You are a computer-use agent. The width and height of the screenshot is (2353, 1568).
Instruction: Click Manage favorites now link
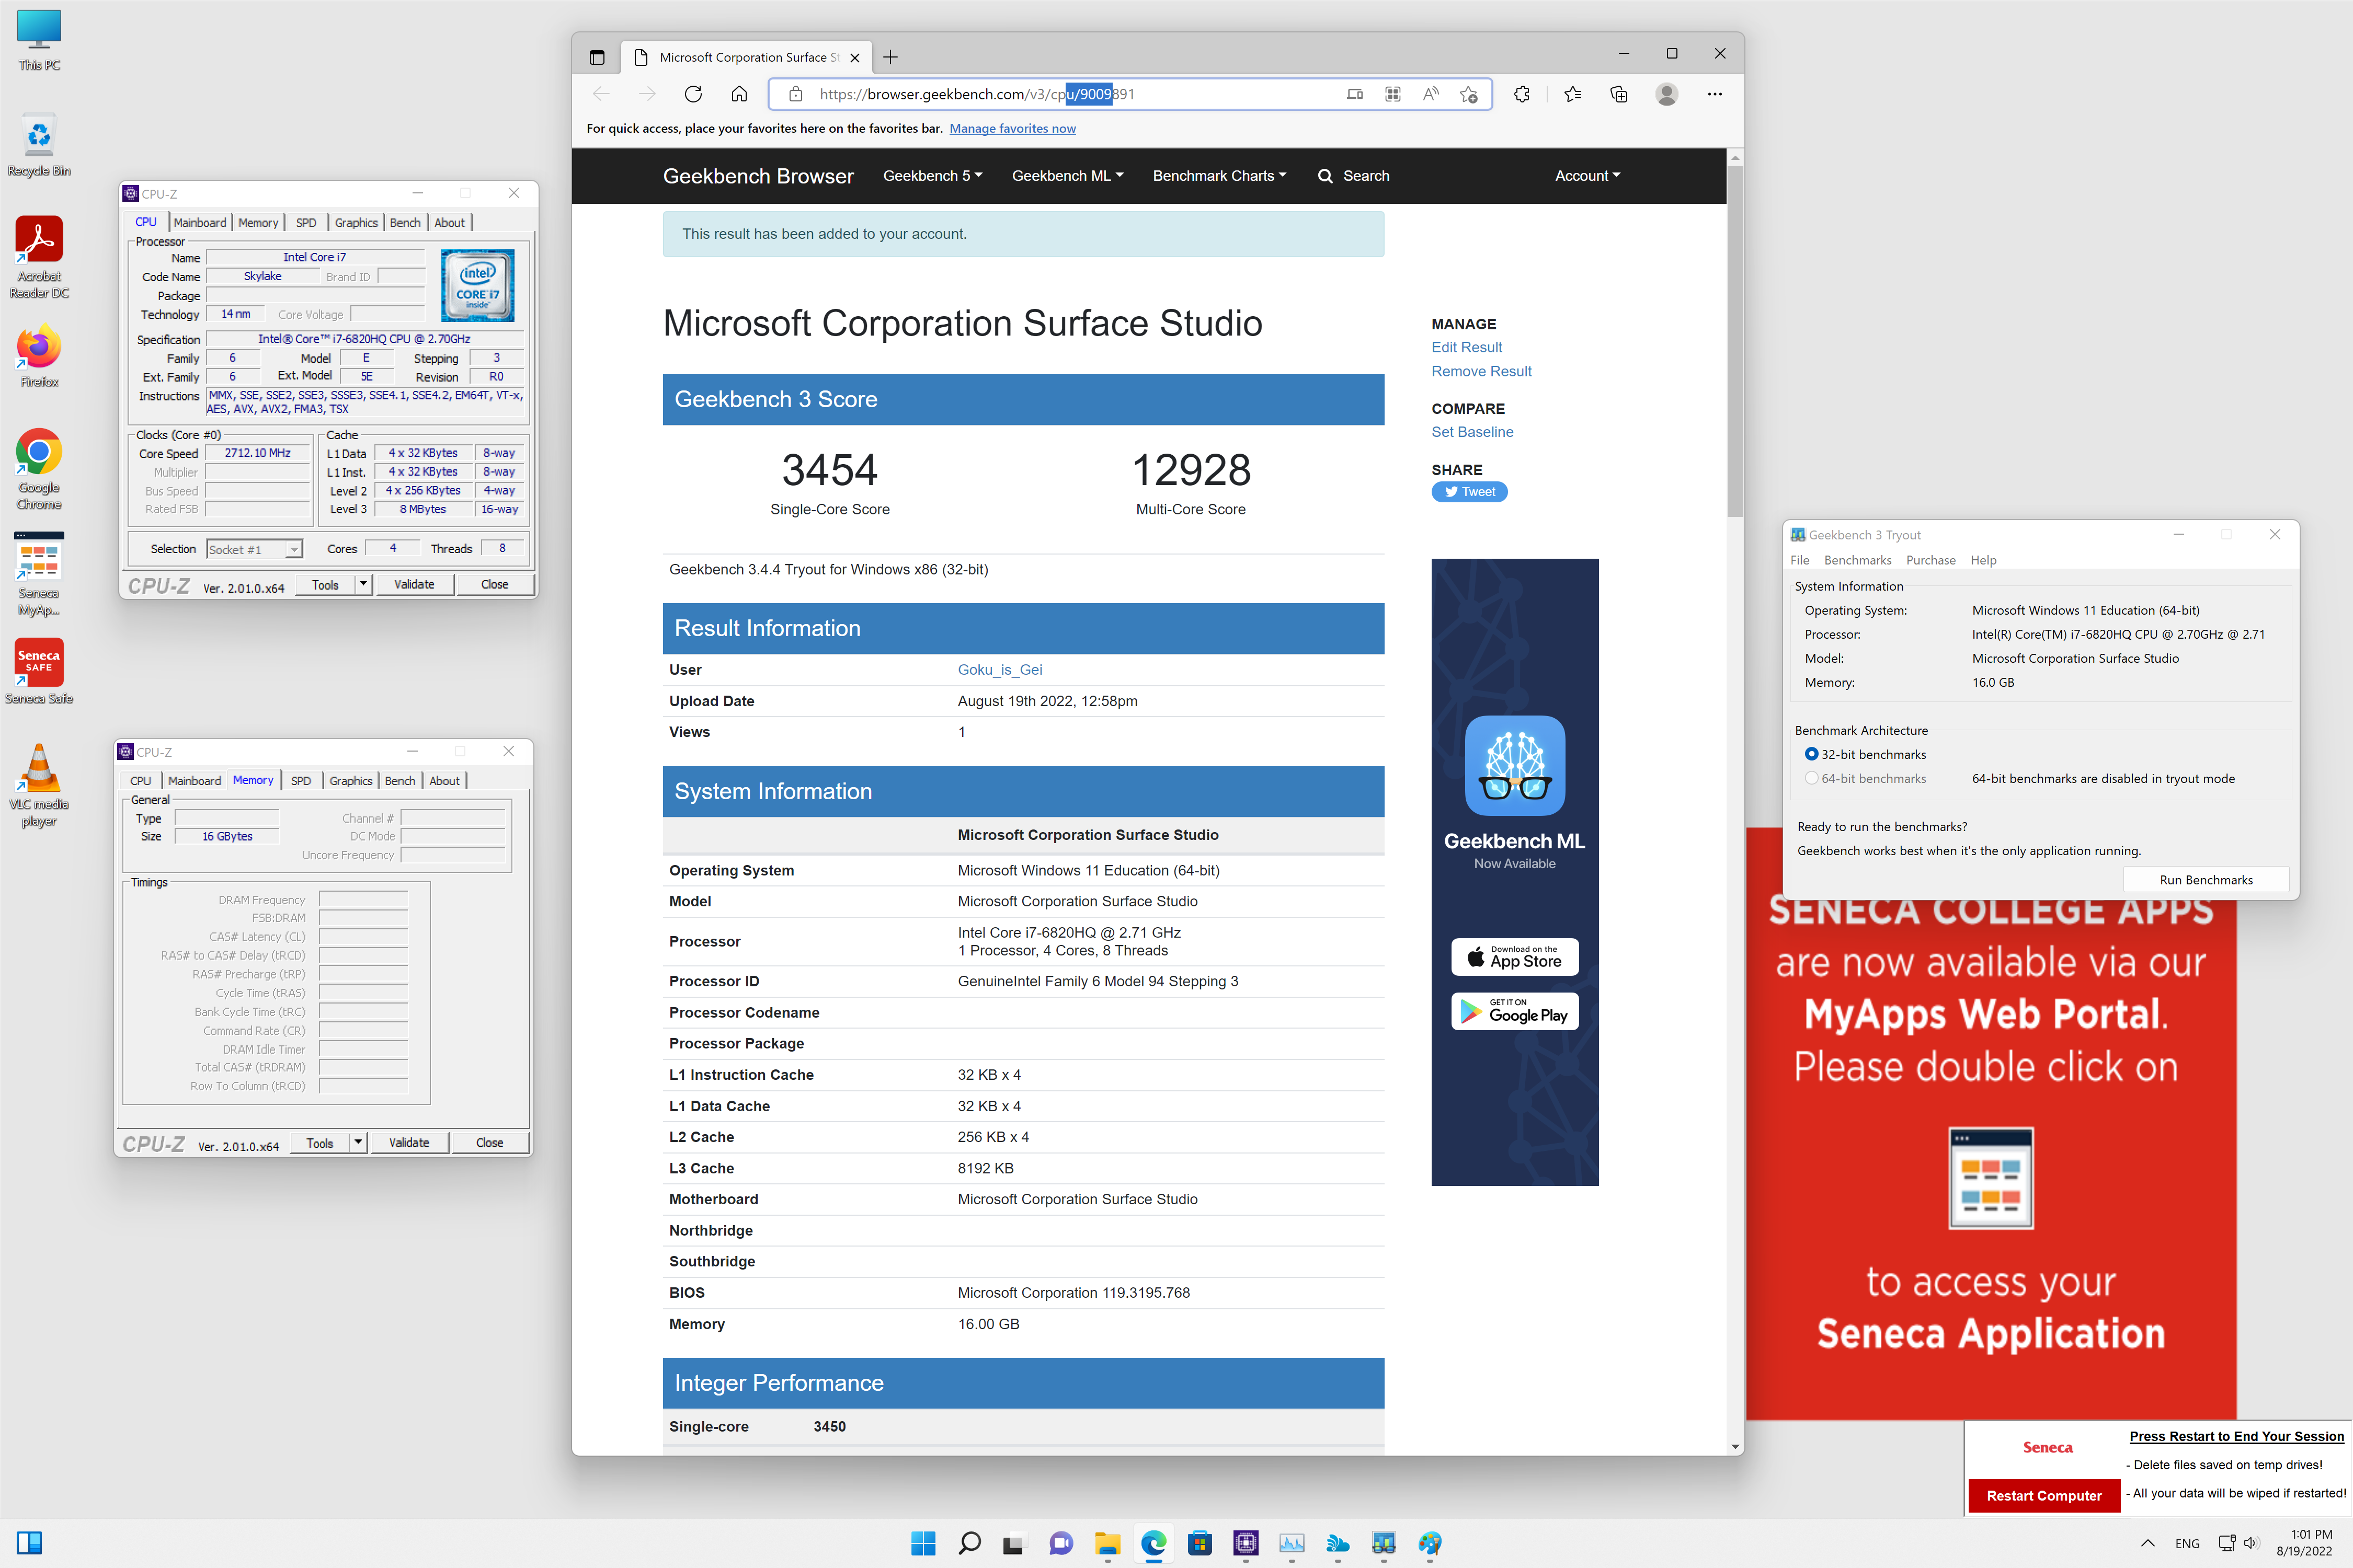tap(1012, 129)
